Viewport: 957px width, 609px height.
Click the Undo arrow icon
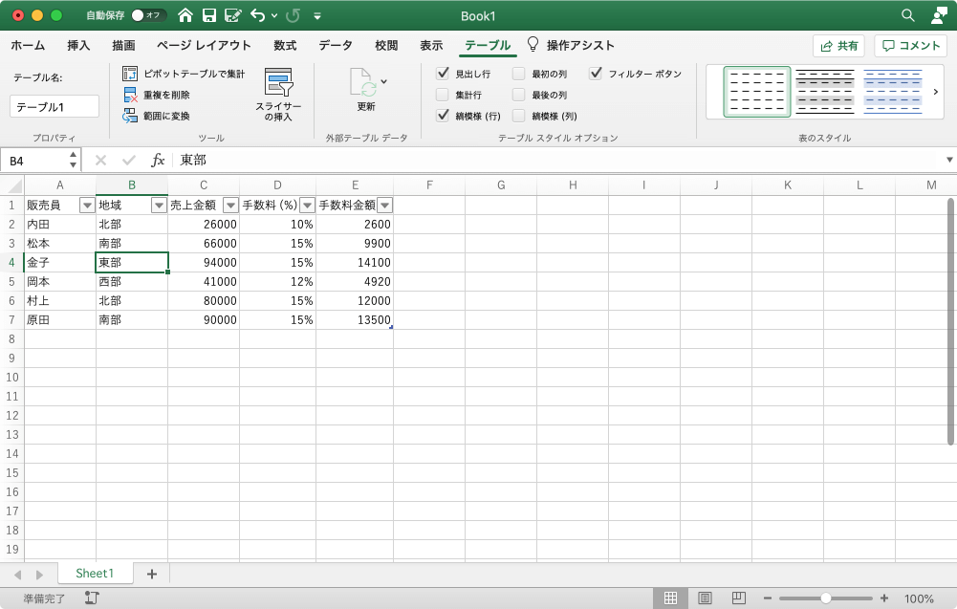(257, 15)
